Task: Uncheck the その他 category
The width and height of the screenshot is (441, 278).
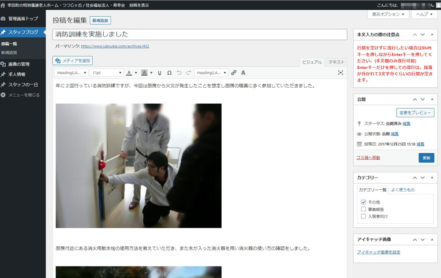Action: click(363, 202)
